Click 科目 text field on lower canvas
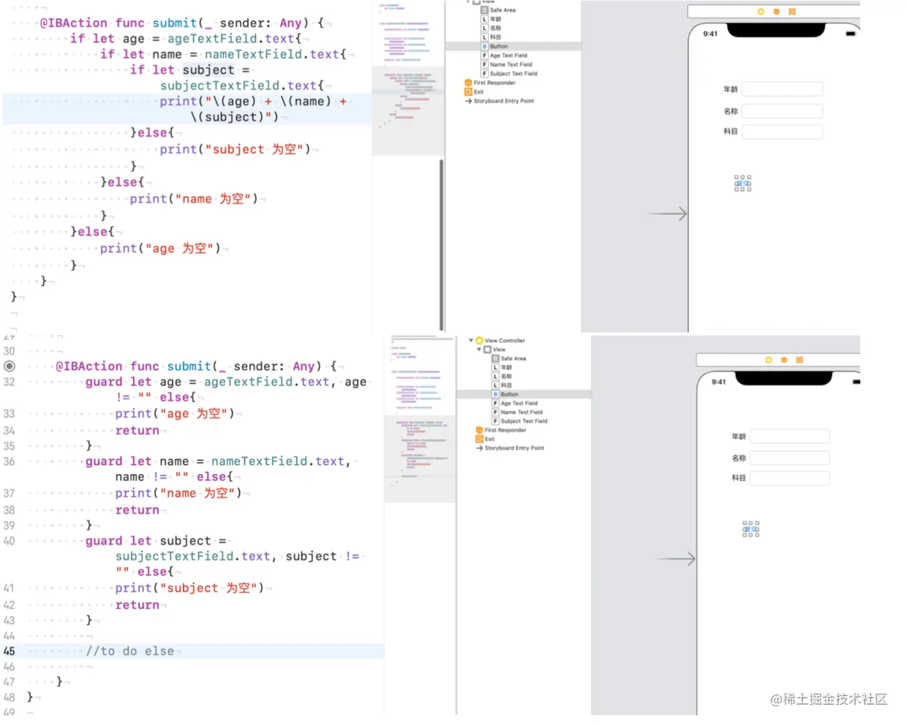 (x=790, y=478)
